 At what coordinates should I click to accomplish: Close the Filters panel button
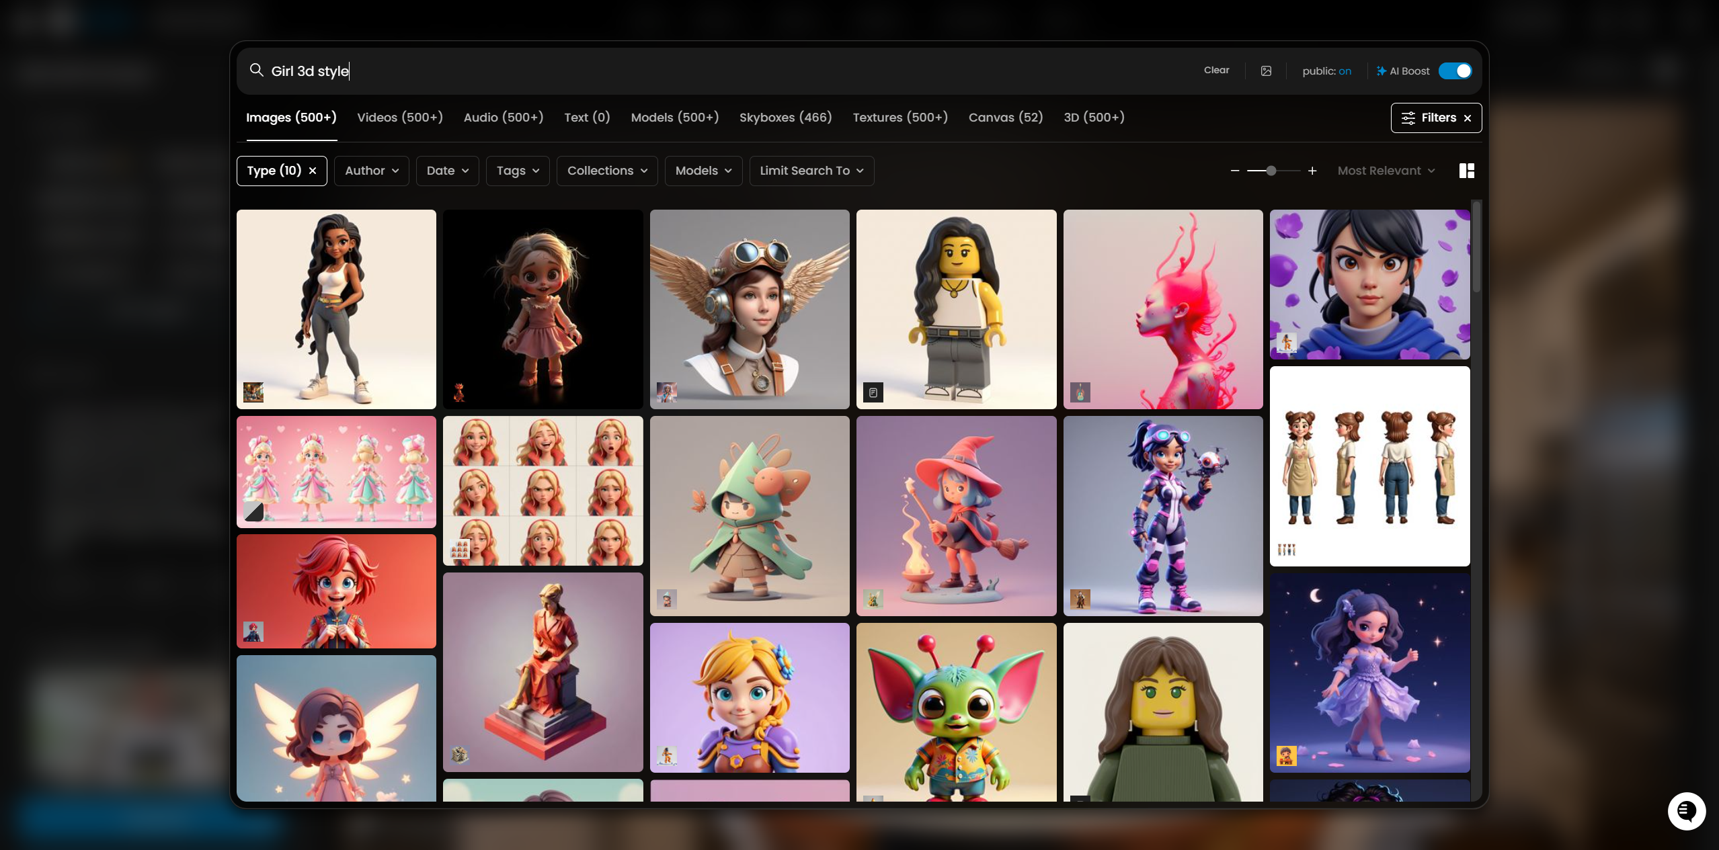(1468, 118)
